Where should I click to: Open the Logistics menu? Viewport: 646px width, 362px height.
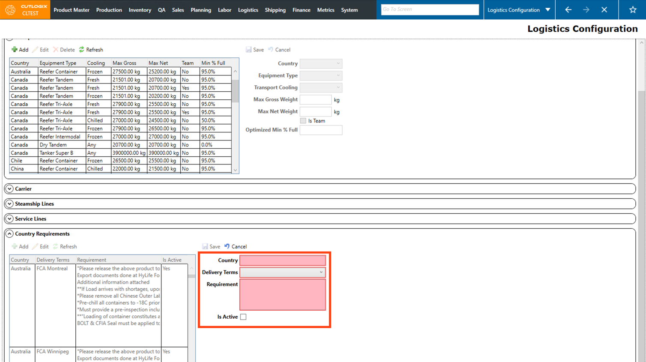click(x=248, y=10)
